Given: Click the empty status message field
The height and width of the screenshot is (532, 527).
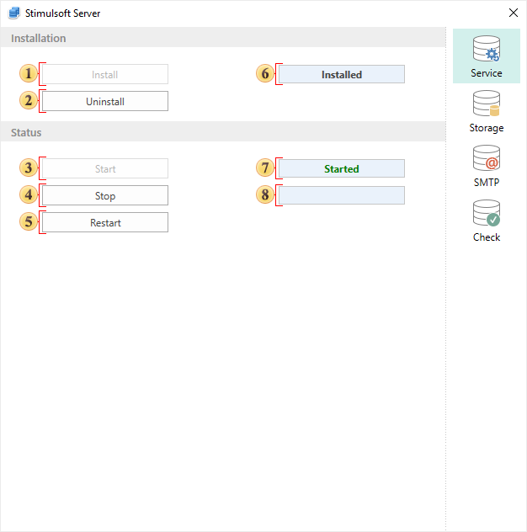Looking at the screenshot, I should [342, 195].
